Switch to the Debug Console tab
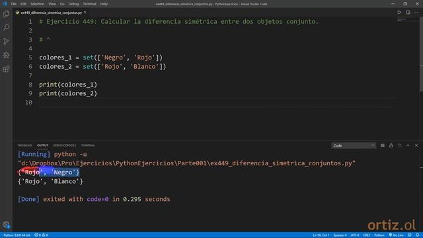This screenshot has width=423, height=238. click(x=65, y=145)
